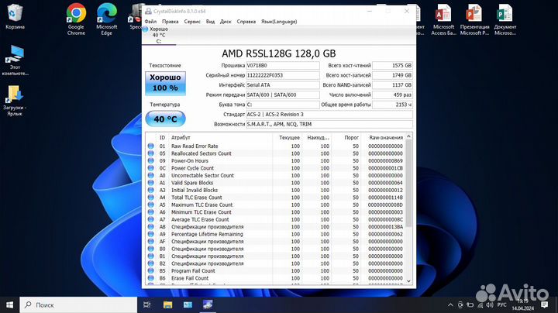Click status icon of Maximum TLC Erase Count row
This screenshot has width=558, height=313.
151,205
